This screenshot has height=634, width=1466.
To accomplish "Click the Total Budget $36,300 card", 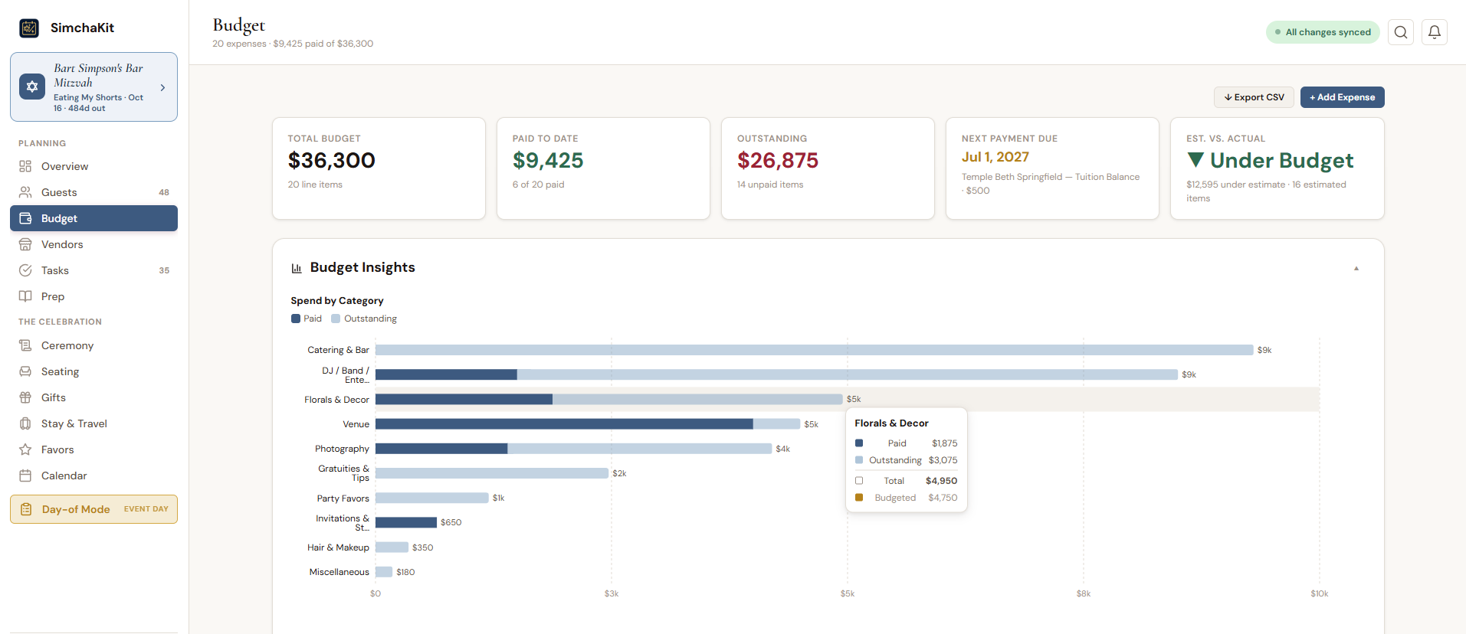I will (x=379, y=168).
